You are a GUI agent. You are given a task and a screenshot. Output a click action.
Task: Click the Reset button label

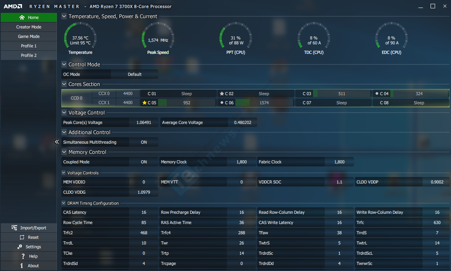click(33, 237)
